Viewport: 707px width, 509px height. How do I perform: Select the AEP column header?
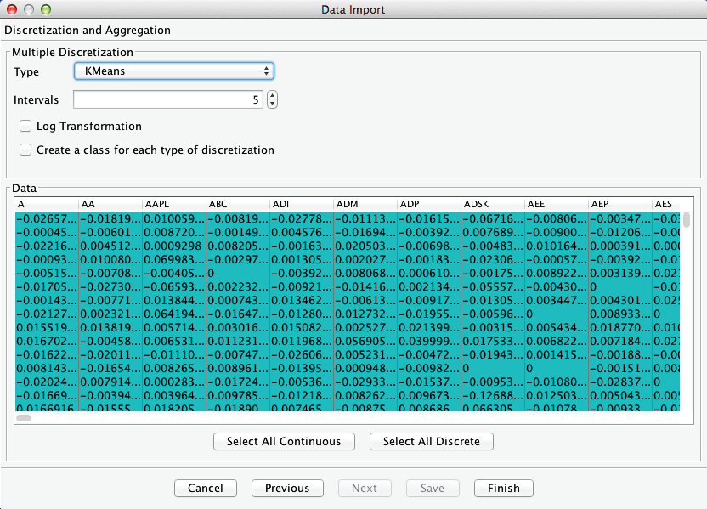(x=619, y=204)
